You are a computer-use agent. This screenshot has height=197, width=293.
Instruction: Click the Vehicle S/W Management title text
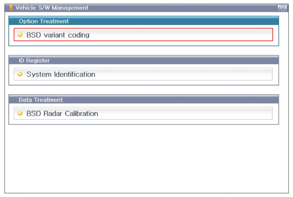[x=52, y=8]
